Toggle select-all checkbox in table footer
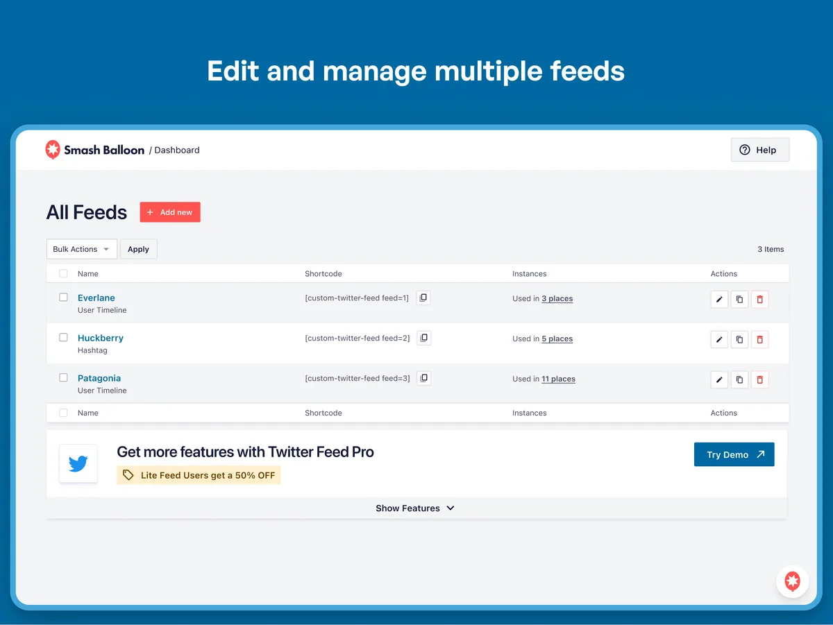 point(63,413)
